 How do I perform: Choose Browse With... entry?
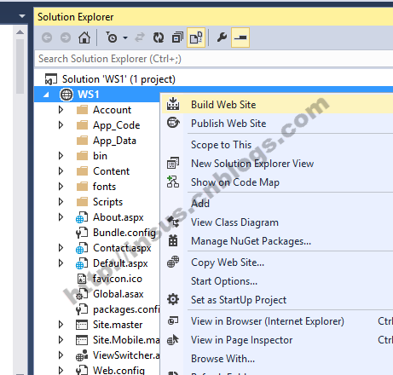coord(278,359)
